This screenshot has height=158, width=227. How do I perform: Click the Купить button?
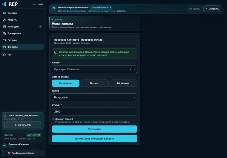point(194,9)
